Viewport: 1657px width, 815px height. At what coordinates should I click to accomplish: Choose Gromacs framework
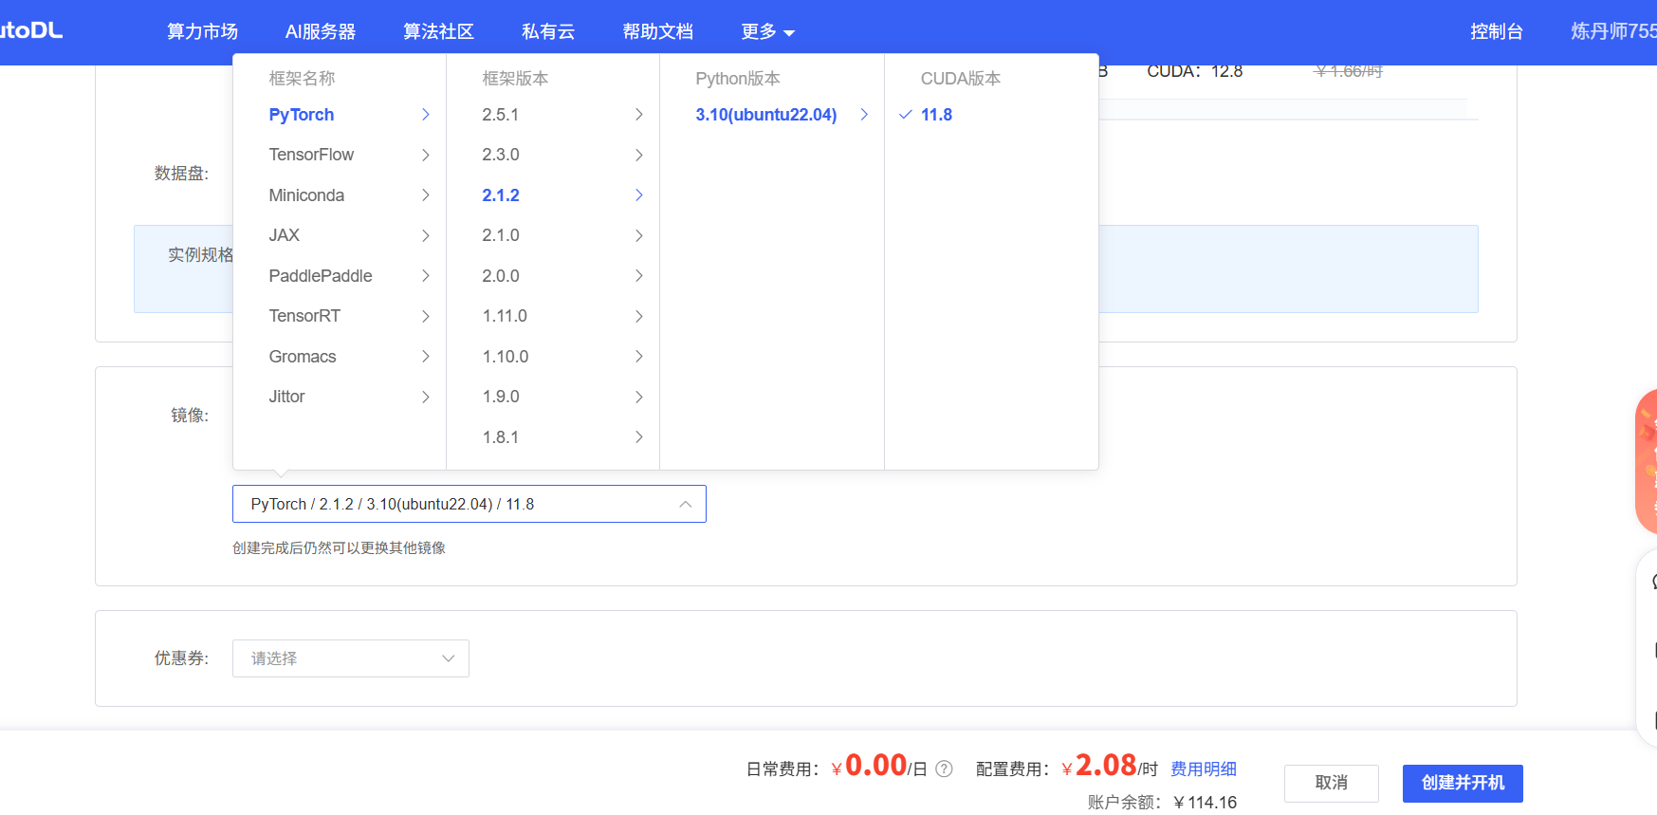tap(303, 357)
